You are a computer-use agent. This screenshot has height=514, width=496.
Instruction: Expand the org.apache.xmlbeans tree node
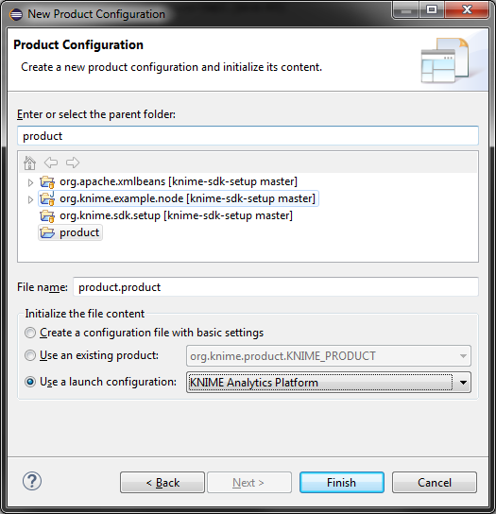(30, 182)
